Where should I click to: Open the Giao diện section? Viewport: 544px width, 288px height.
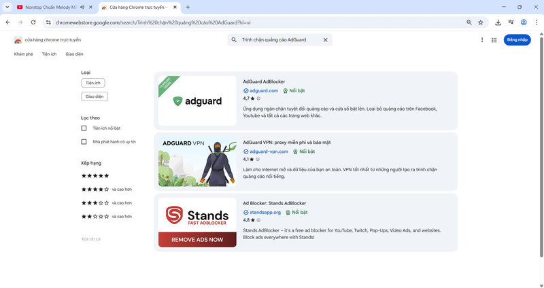(x=74, y=54)
